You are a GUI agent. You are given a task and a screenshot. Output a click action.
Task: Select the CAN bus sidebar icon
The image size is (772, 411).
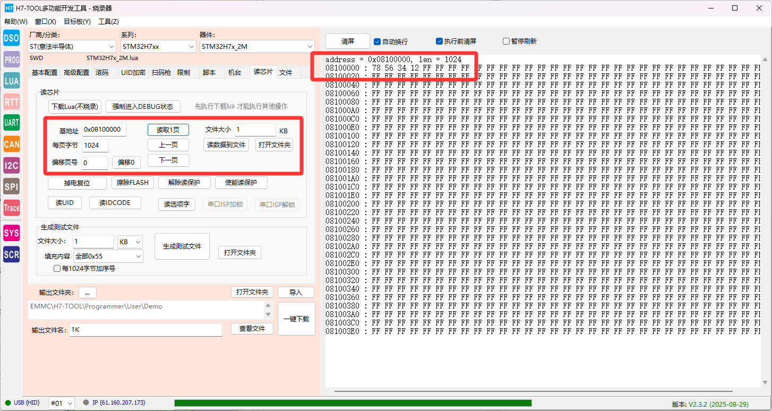pyautogui.click(x=11, y=144)
